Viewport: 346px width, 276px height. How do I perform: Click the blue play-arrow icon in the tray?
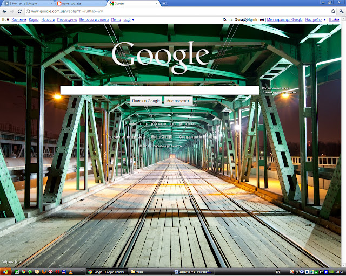click(x=326, y=272)
